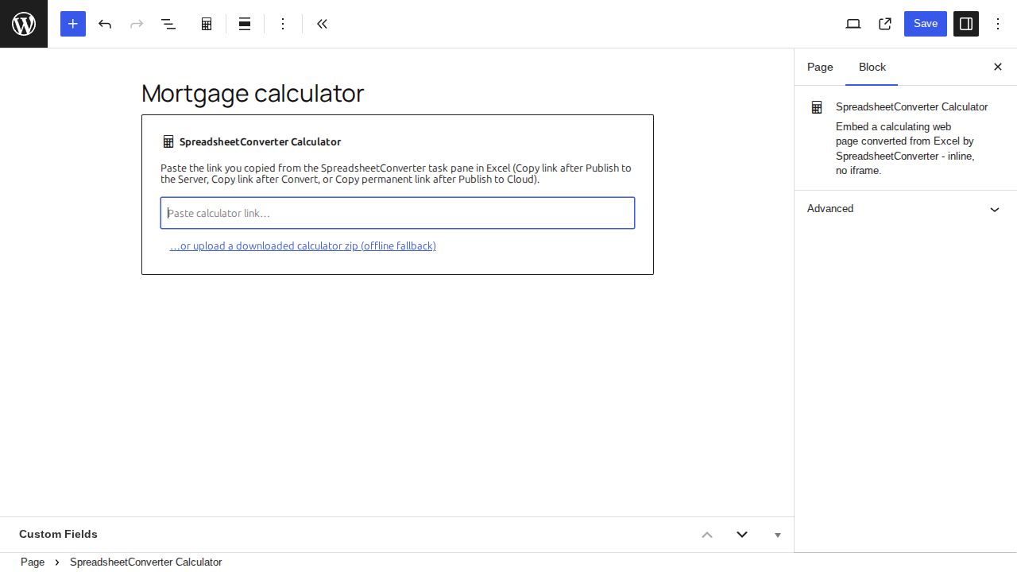The height and width of the screenshot is (572, 1017).
Task: Open the WordPress logo site menu
Action: click(x=24, y=24)
